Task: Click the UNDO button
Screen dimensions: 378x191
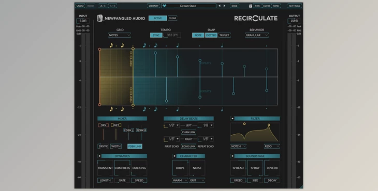Action: pyautogui.click(x=80, y=6)
